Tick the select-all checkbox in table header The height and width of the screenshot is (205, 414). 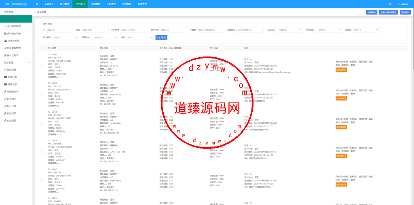42,48
